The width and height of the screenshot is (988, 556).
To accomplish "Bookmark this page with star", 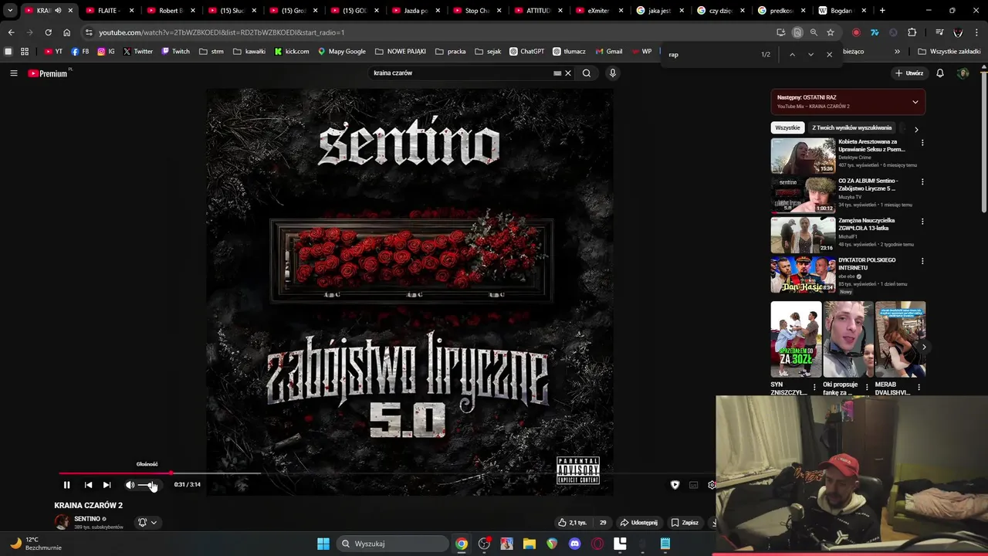I will 831,32.
